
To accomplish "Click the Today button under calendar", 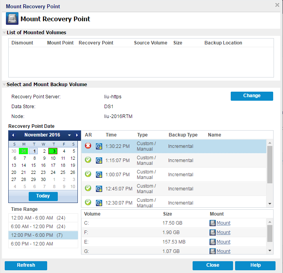I will tap(43, 196).
